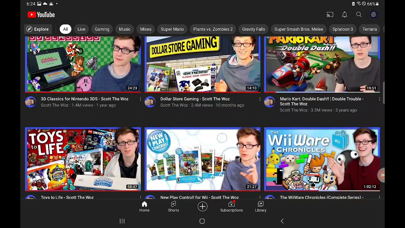Tap the Android back button
This screenshot has height=228, width=405.
click(282, 221)
